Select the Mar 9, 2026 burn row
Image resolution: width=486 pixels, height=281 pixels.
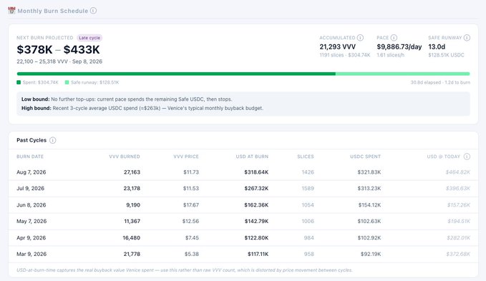point(243,254)
